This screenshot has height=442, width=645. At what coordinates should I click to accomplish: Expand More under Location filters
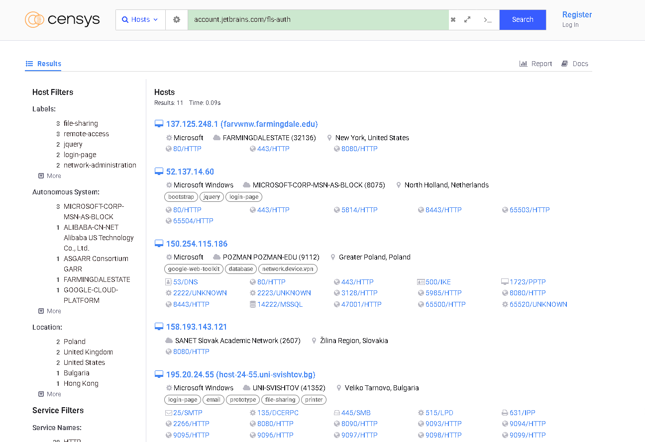coord(50,394)
